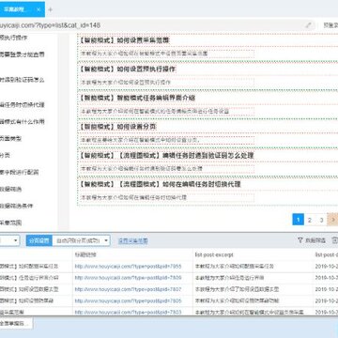Open the article about 如何在编辑任务时切换代理

click(x=160, y=184)
